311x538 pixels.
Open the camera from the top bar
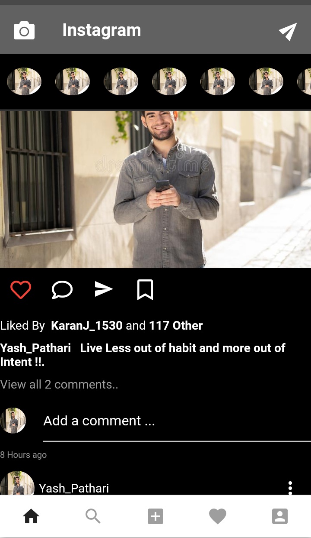pos(24,31)
